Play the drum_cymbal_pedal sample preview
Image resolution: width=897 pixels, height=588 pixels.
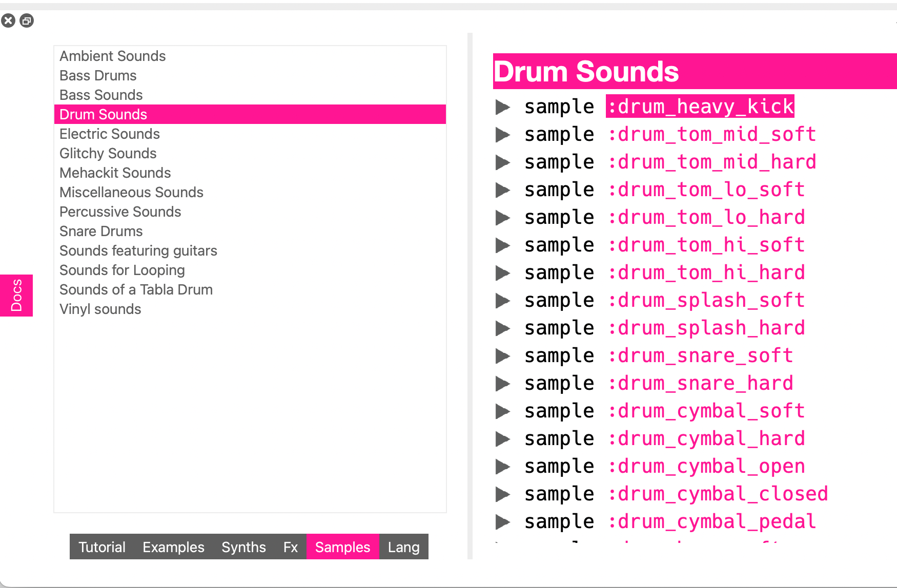point(503,522)
